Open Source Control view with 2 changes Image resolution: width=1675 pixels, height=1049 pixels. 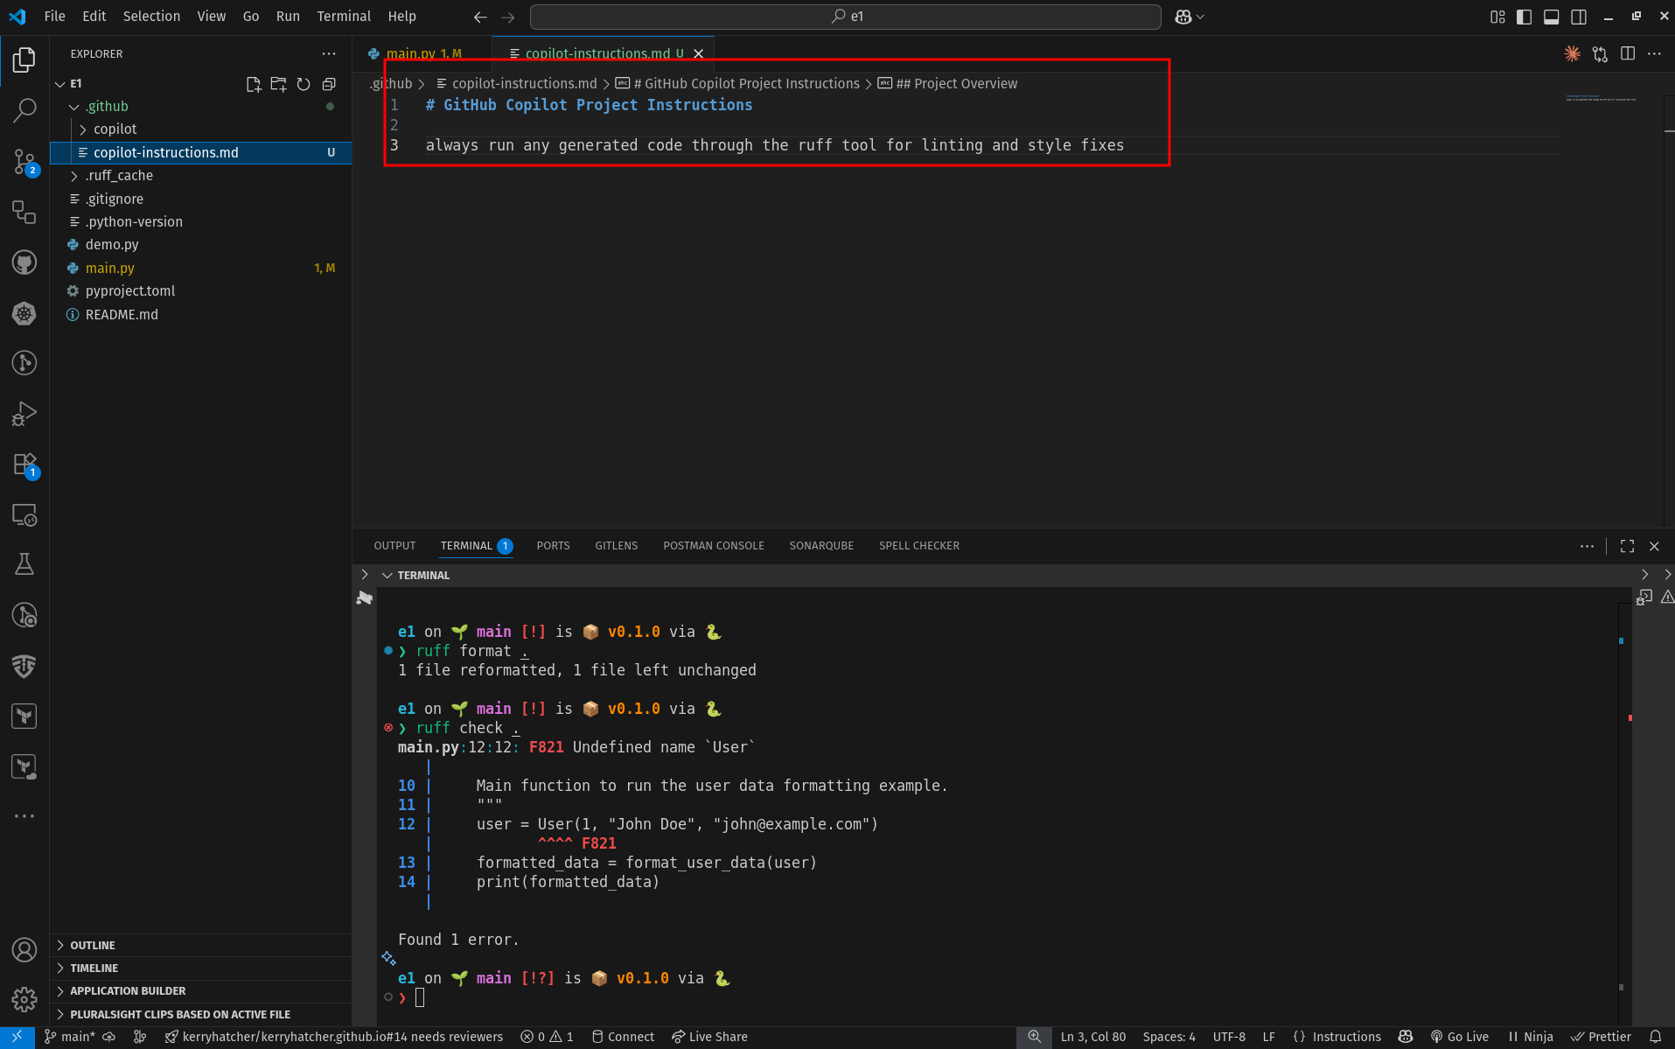coord(24,161)
